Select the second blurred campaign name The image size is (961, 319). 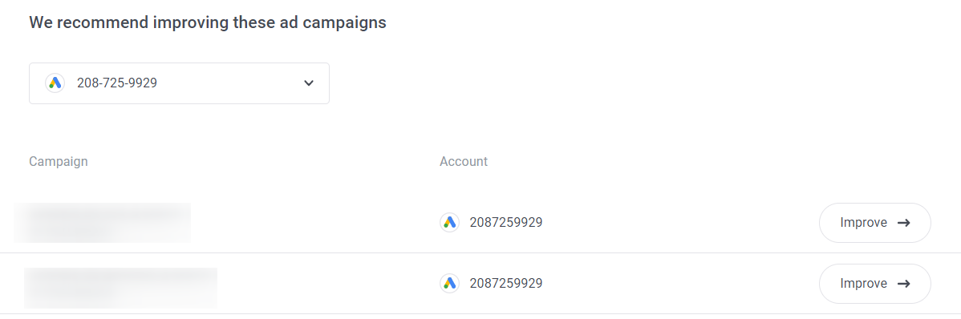(x=121, y=288)
